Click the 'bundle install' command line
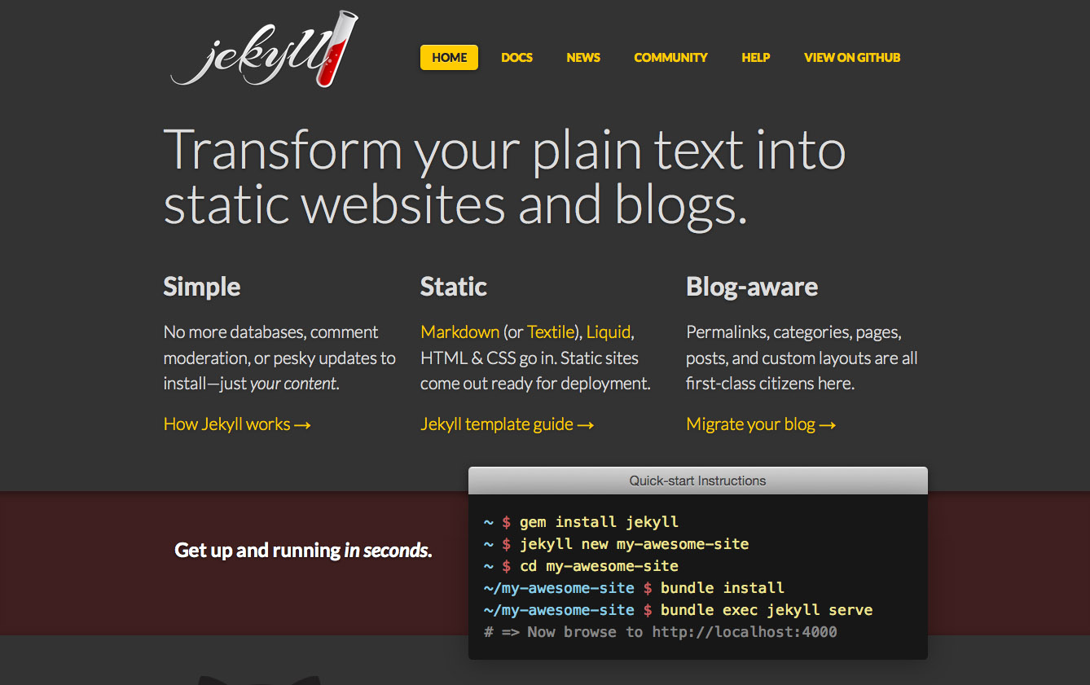The height and width of the screenshot is (685, 1090). (x=634, y=588)
